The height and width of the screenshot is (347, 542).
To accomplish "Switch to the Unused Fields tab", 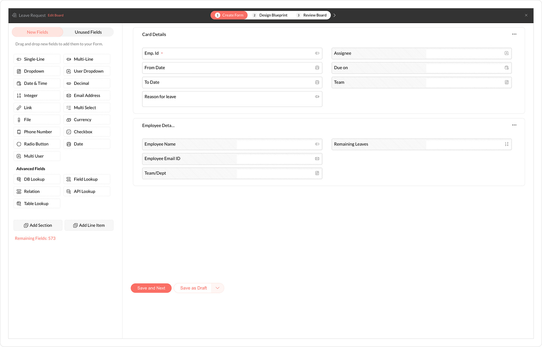I will pos(88,32).
